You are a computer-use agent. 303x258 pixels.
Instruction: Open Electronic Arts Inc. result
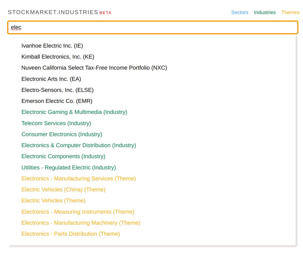(51, 79)
